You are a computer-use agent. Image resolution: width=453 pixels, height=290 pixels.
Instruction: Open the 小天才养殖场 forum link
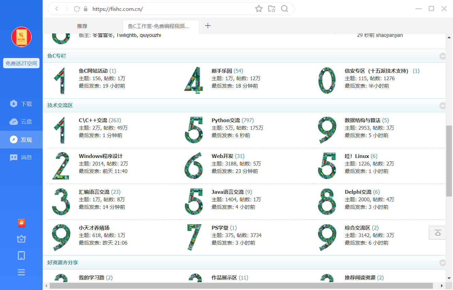(x=94, y=228)
